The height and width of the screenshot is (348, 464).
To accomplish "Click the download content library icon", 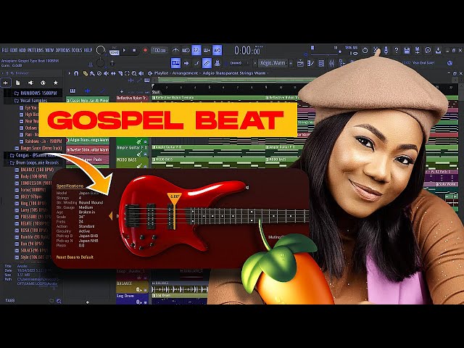I will click(438, 50).
